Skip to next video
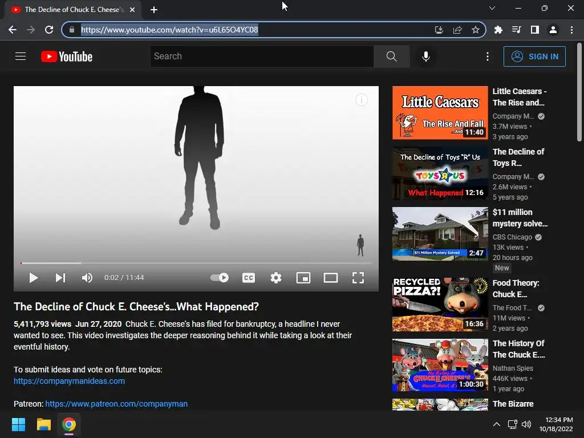The image size is (584, 438). click(x=60, y=278)
